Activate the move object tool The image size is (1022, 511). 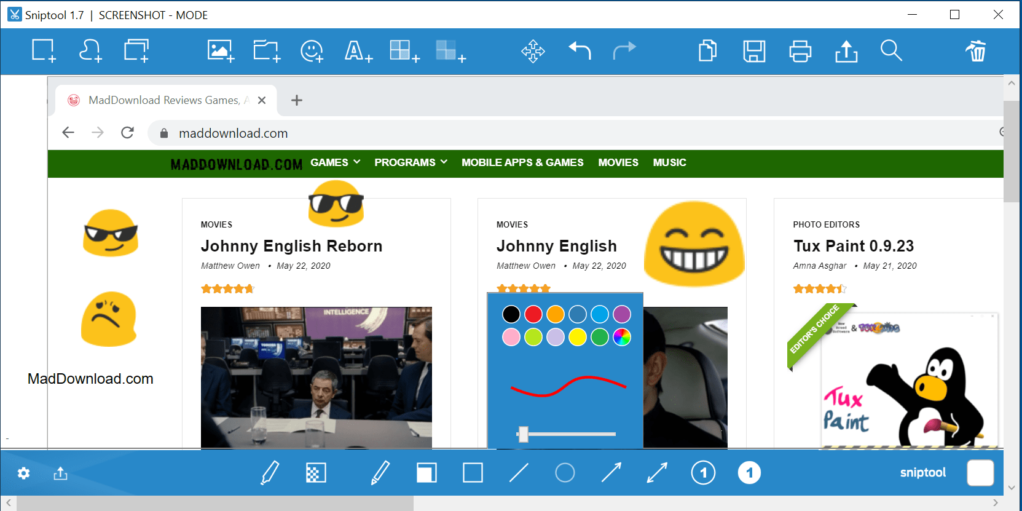pos(533,51)
